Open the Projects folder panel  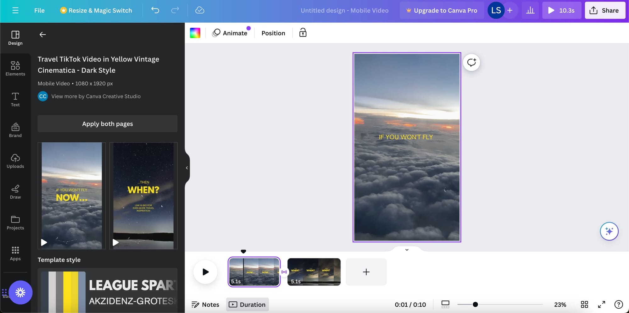[15, 223]
